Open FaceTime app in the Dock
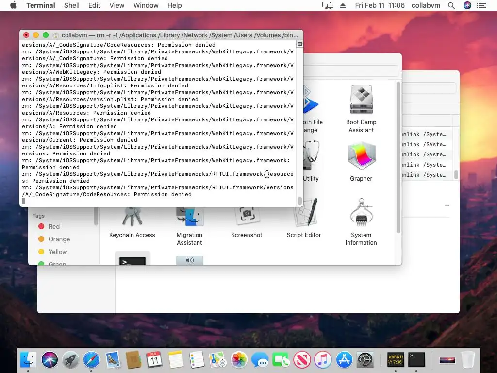497x373 pixels. (x=281, y=360)
